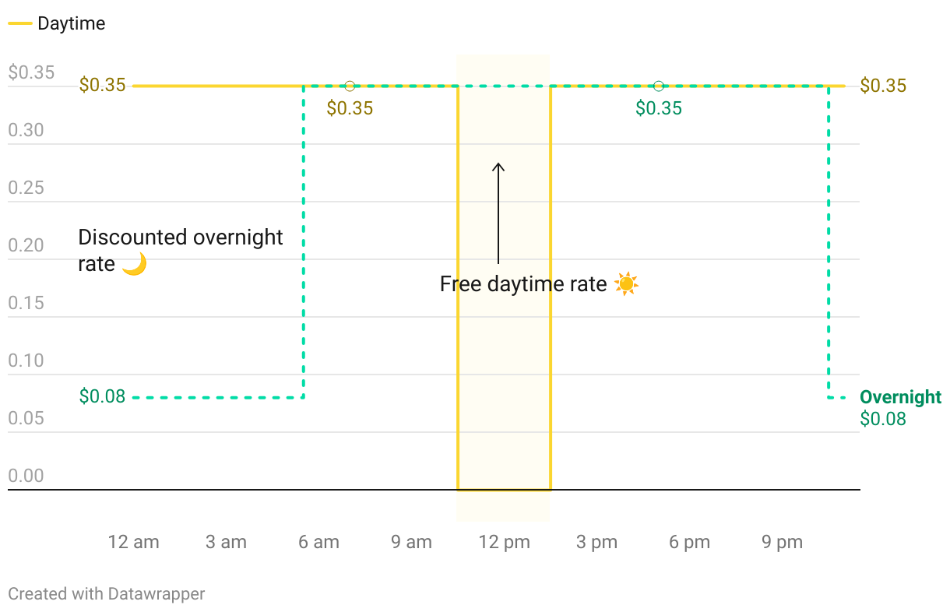Click the yellow Daytime legend line swatch
The width and height of the screenshot is (950, 612).
19,24
